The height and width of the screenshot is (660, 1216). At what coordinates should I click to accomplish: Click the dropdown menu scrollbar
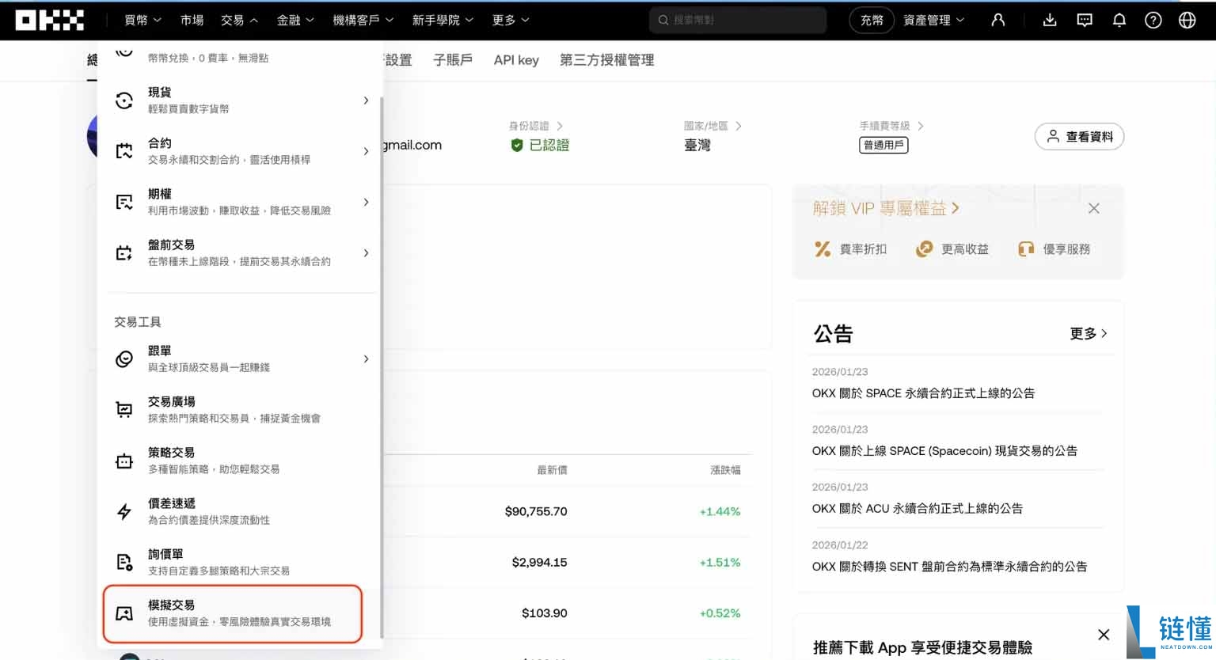[x=382, y=368]
